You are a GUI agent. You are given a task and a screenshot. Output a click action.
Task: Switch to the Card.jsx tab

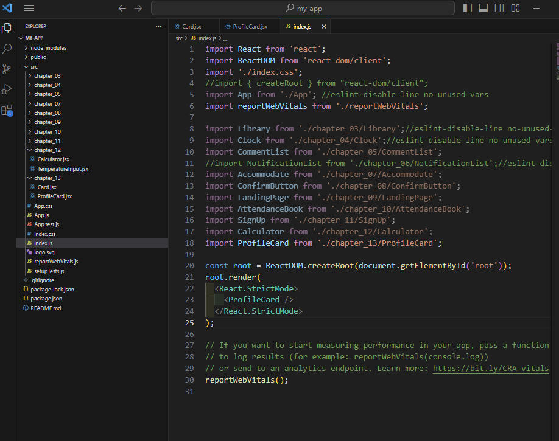point(191,27)
